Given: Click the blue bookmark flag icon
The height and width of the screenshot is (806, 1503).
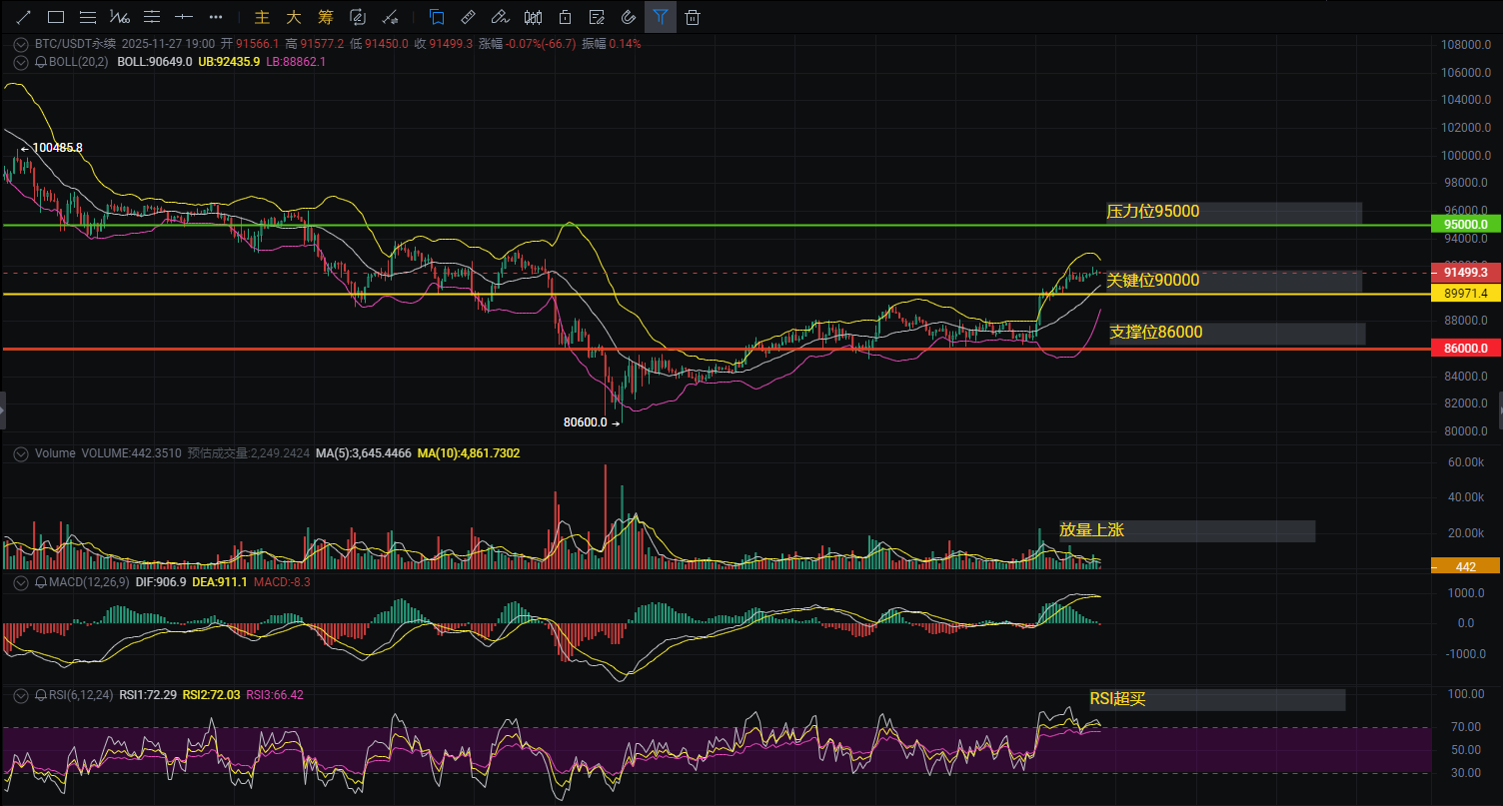Looking at the screenshot, I should coord(437,17).
